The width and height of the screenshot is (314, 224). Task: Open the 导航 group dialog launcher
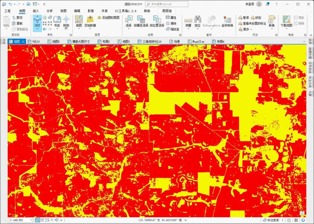70,35
